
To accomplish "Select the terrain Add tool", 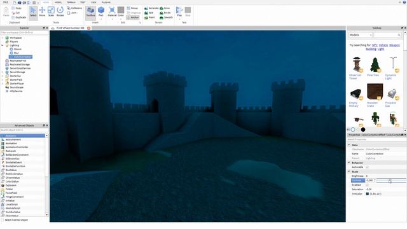I will [149, 13].
